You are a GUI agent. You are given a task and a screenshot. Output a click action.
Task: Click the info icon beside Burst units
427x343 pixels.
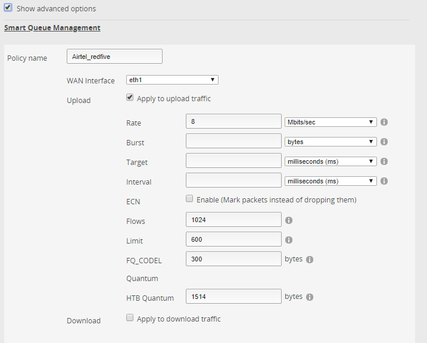tap(384, 142)
